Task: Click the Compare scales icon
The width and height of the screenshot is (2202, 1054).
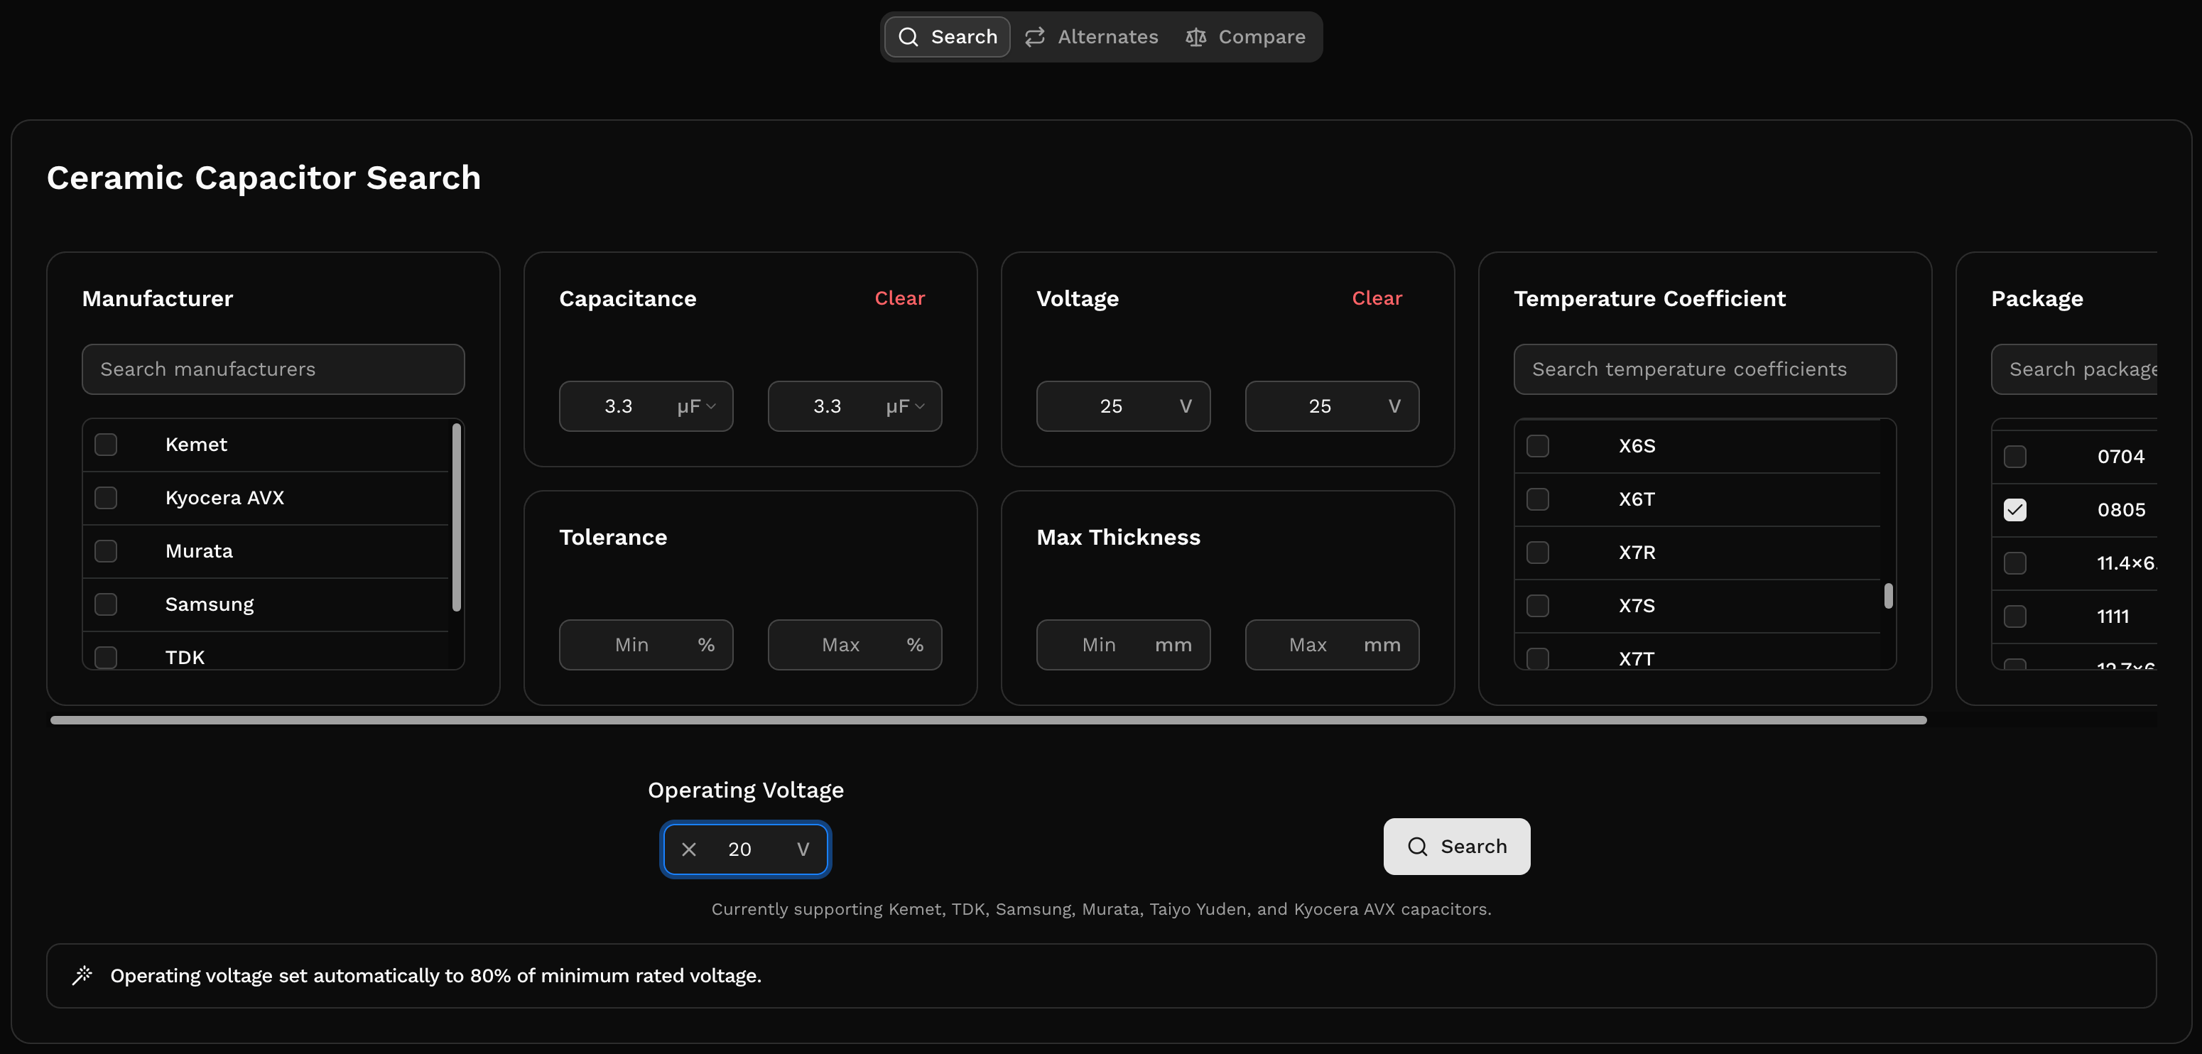Action: click(1195, 37)
